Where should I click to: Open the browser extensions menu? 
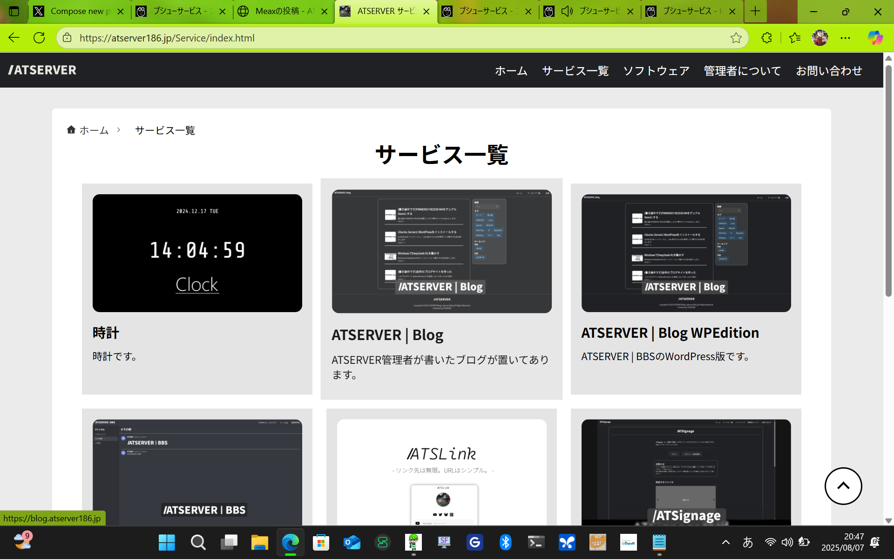pyautogui.click(x=766, y=38)
